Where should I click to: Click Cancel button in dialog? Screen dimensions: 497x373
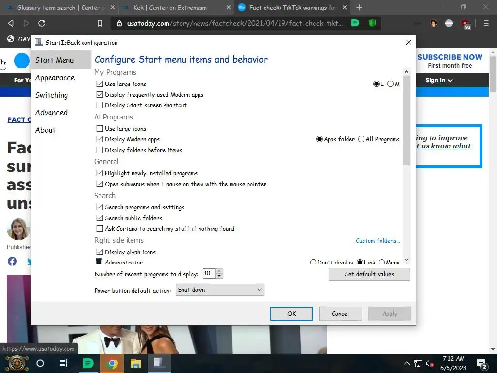tap(340, 314)
